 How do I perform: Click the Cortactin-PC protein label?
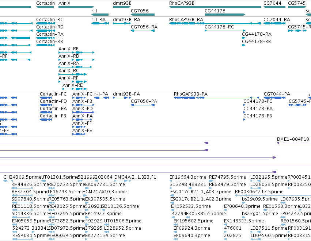click(x=53, y=94)
